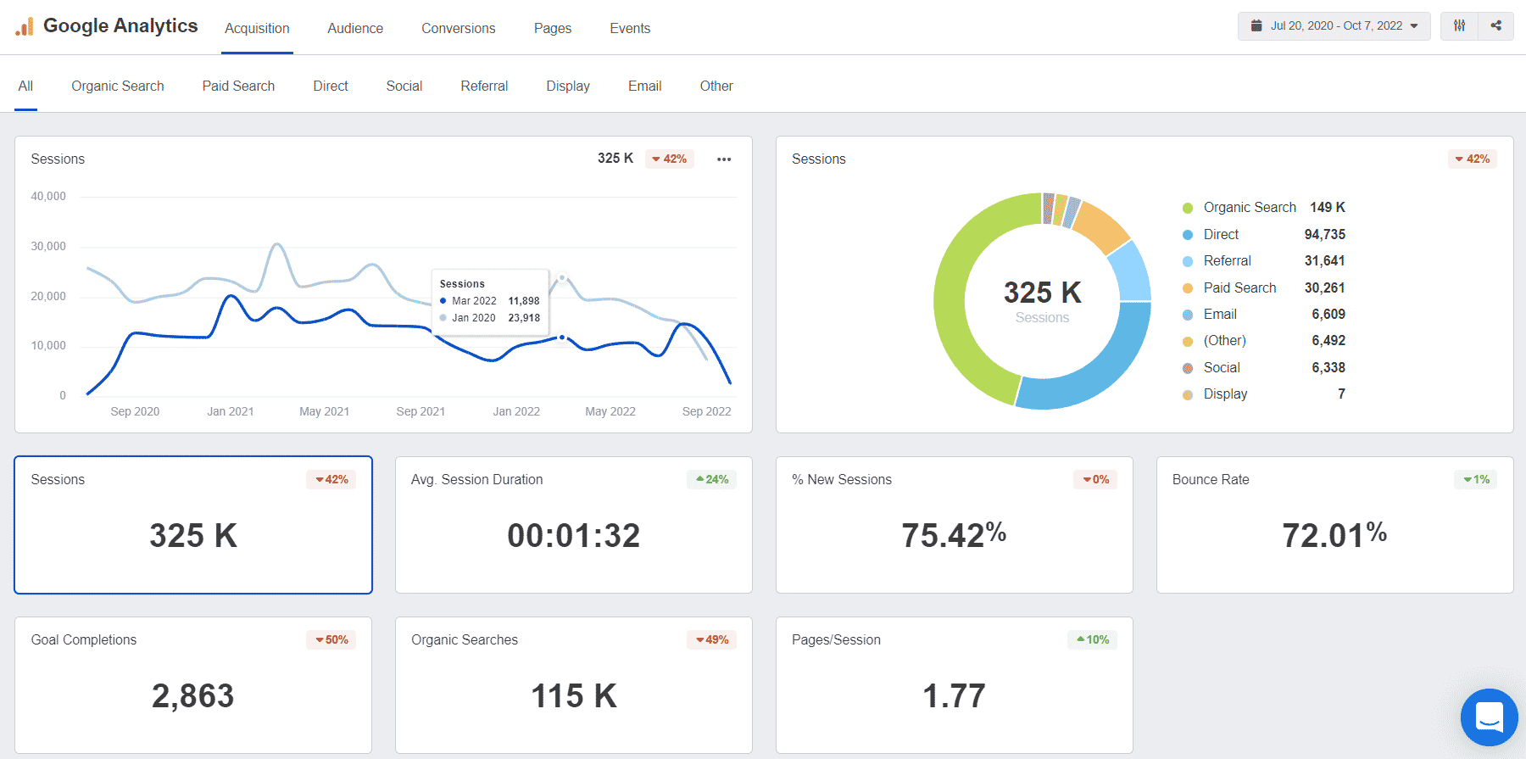The height and width of the screenshot is (759, 1526).
Task: Select the Social sub-tab
Action: [404, 86]
